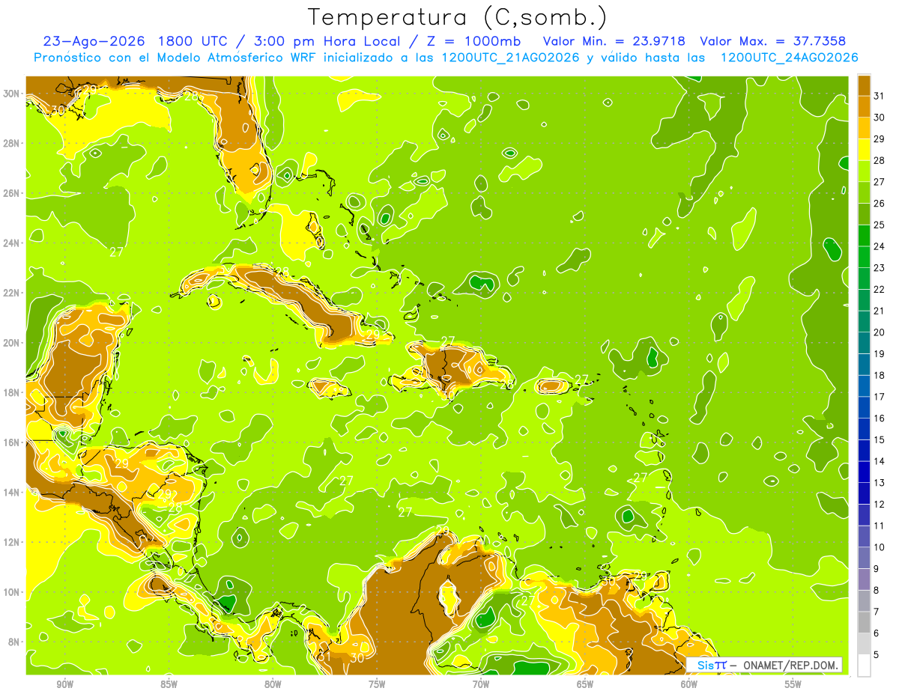The height and width of the screenshot is (694, 899).
Task: Click the 12N latitude axis label
Action: point(11,542)
